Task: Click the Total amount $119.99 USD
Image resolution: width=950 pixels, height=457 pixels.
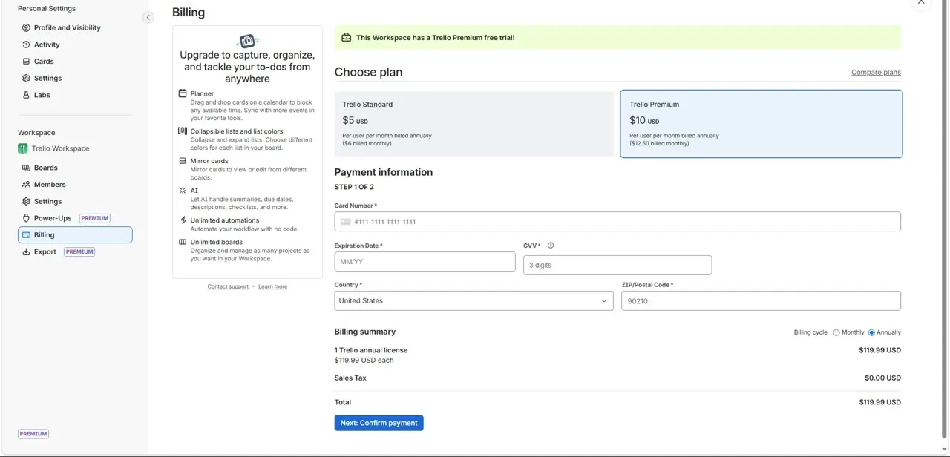Action: point(879,402)
